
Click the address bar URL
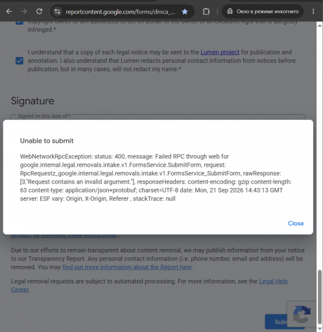pyautogui.click(x=120, y=12)
